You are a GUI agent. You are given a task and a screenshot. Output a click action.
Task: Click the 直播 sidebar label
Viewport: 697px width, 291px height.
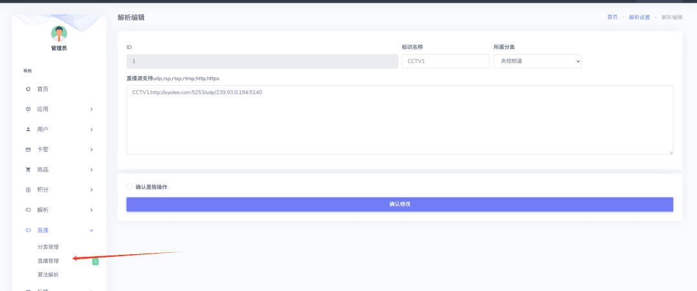tap(43, 230)
